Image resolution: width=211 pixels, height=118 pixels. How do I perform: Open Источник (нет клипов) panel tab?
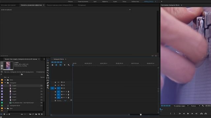pos(8,5)
